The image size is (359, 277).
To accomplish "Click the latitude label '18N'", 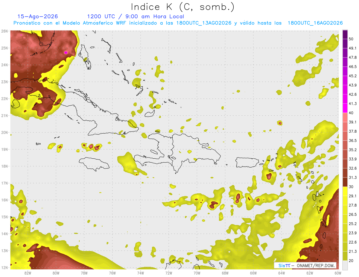I will coord(4,166).
